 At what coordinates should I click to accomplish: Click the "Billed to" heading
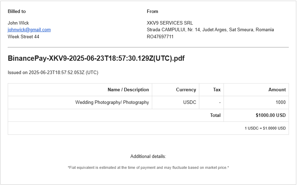[x=17, y=12]
